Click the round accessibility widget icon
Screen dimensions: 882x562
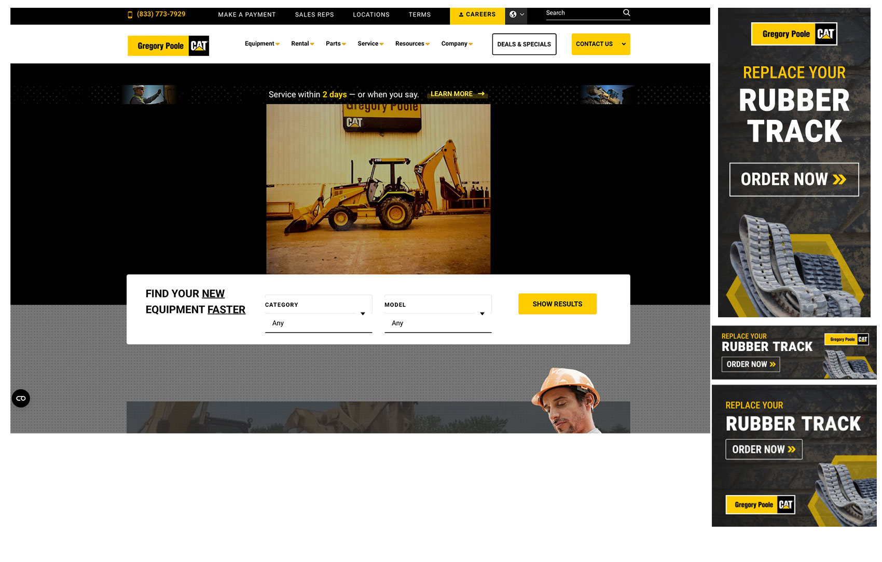pyautogui.click(x=21, y=398)
